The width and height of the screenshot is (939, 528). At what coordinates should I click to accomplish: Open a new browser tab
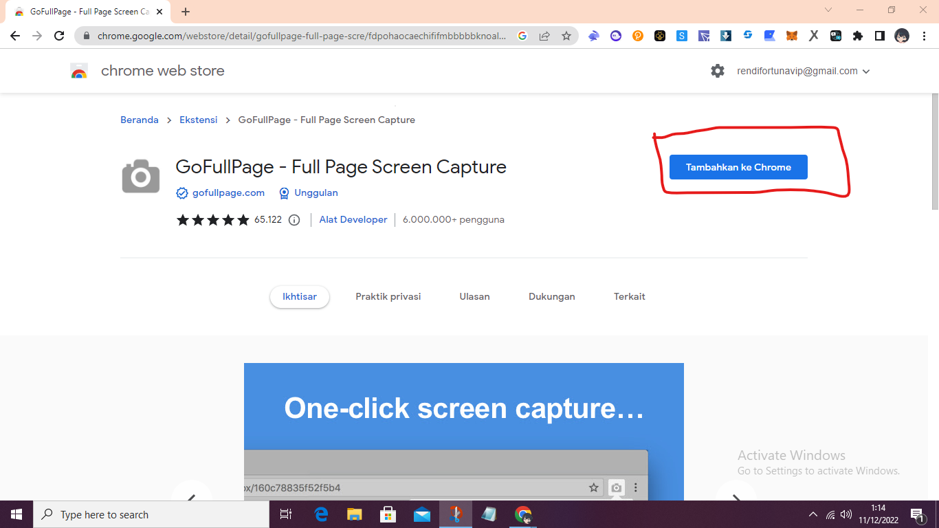pyautogui.click(x=186, y=12)
